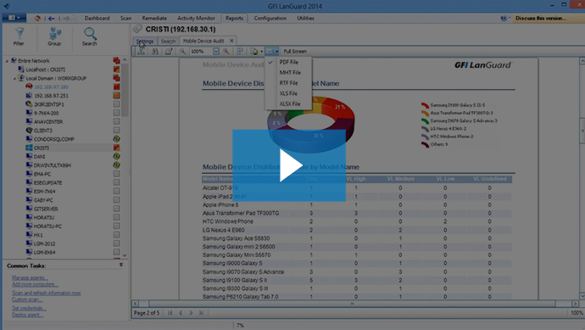The width and height of the screenshot is (585, 330).
Task: Collapse the Entire Network tree node
Action: click(x=7, y=61)
